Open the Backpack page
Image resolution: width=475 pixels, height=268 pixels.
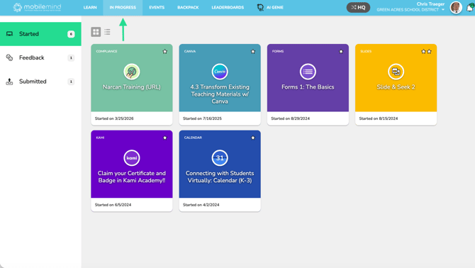coord(188,8)
